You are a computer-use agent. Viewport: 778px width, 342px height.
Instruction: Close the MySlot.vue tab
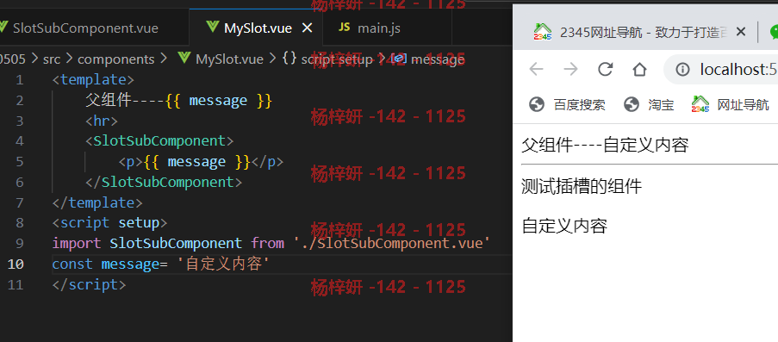308,28
